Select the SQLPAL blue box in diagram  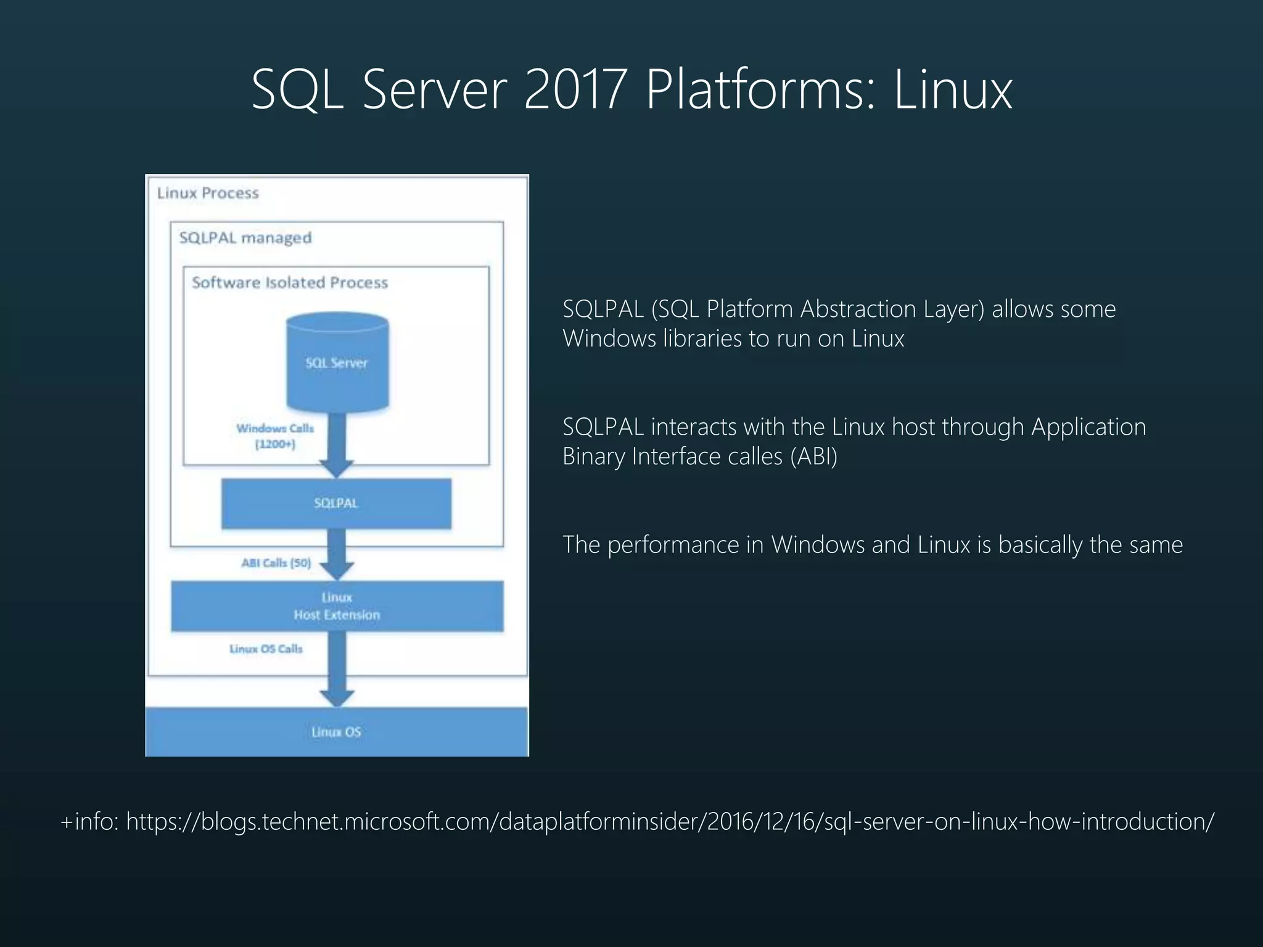pyautogui.click(x=337, y=504)
